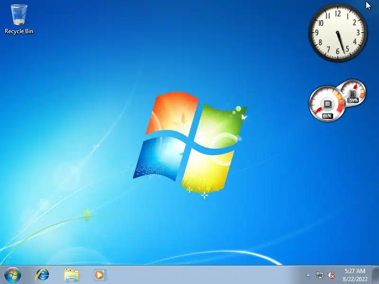Open Windows Explorer folder on taskbar

pos(72,275)
